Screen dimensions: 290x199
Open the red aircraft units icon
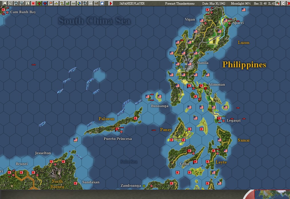(x=39, y=3)
